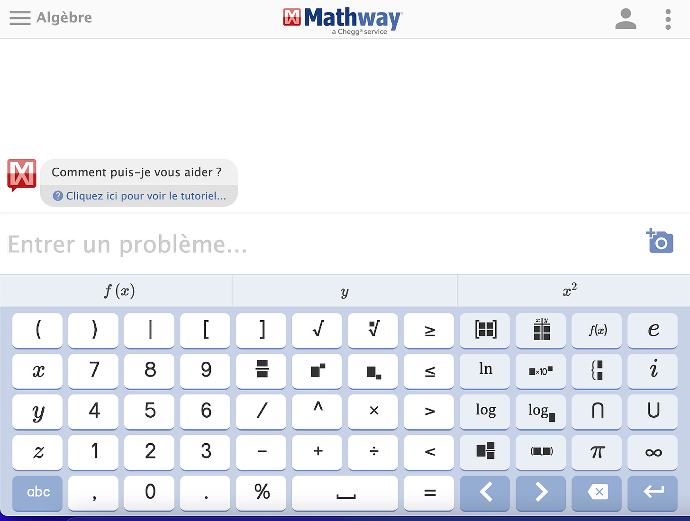The width and height of the screenshot is (690, 521).
Task: Open the Algèbre subject selector
Action: 64,18
